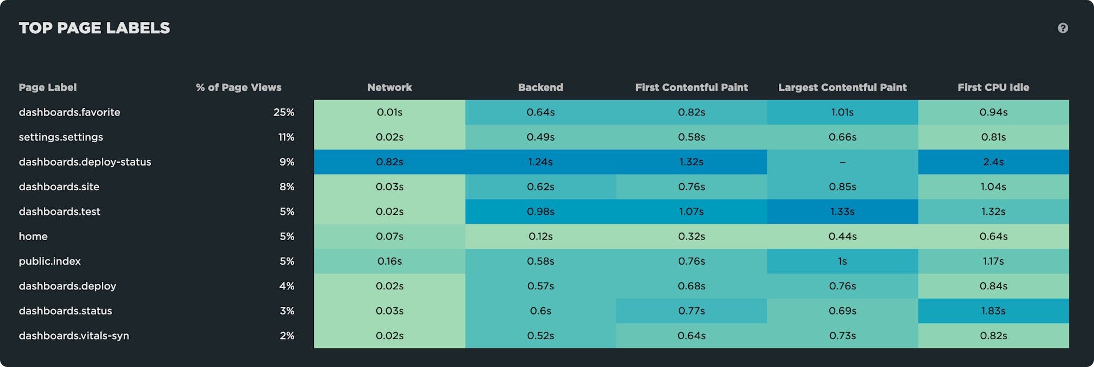Sort by First Contentful Paint header
Image resolution: width=1094 pixels, height=367 pixels.
(x=691, y=88)
